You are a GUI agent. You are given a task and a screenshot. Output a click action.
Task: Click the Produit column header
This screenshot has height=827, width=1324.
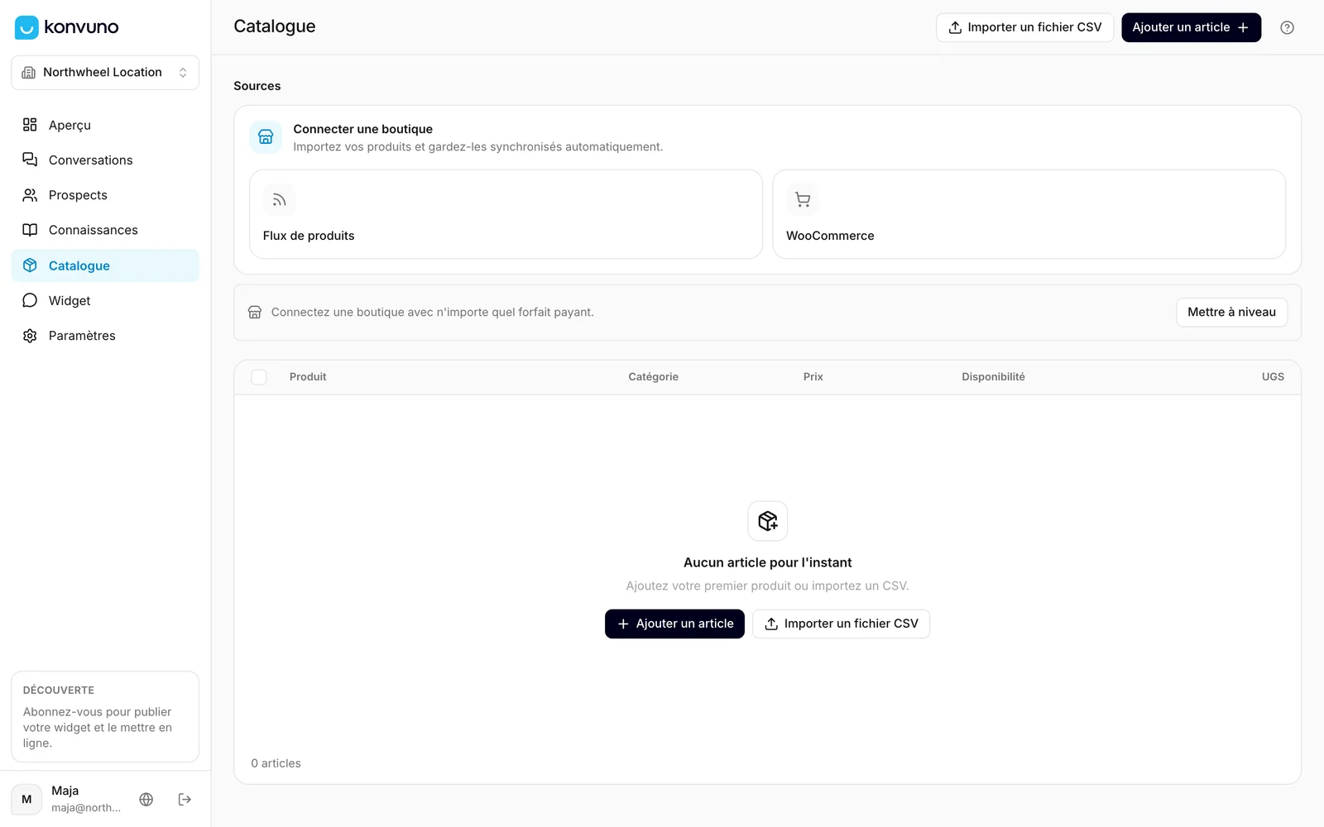(x=308, y=377)
